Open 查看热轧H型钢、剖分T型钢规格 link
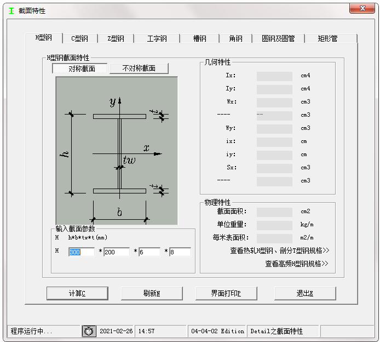Viewport: 380px width, 342px height. click(x=279, y=251)
